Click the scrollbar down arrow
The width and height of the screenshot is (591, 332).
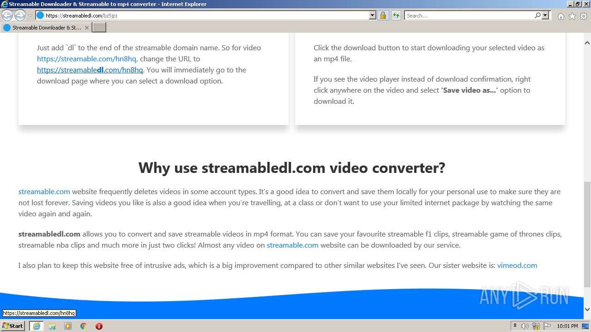point(587,309)
